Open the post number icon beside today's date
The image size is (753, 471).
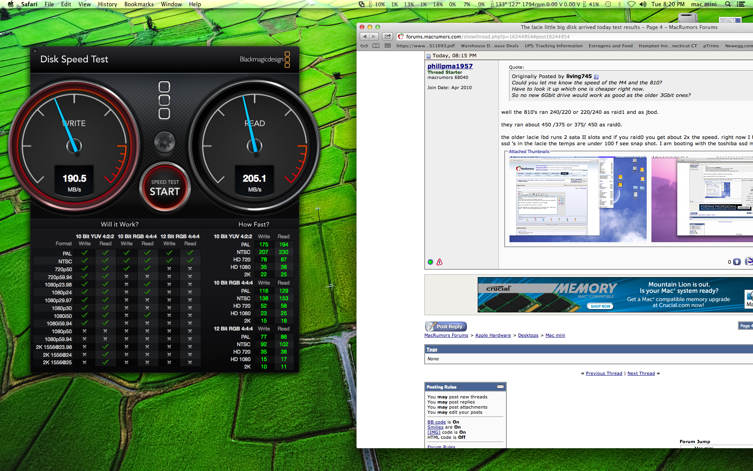(x=429, y=56)
